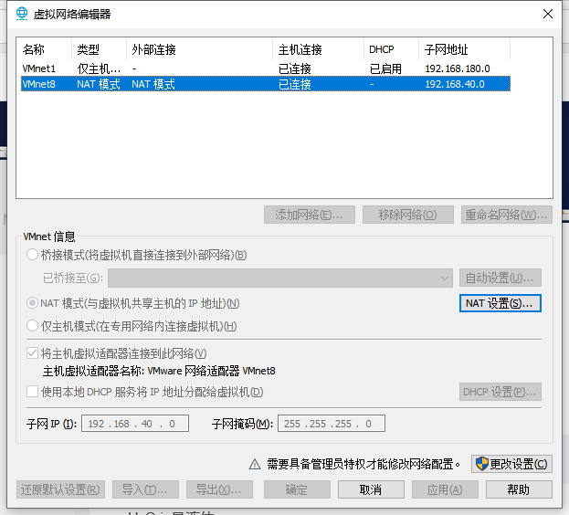Select the VMnet1 network row
569x515 pixels.
pos(266,68)
